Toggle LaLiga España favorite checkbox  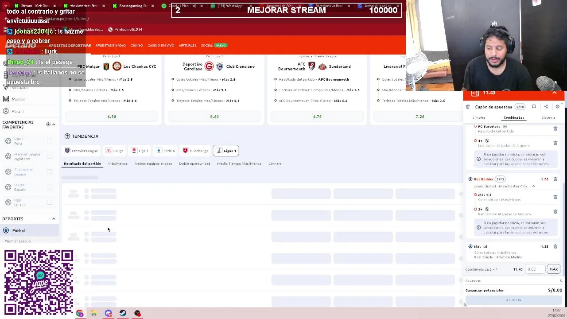click(x=50, y=187)
